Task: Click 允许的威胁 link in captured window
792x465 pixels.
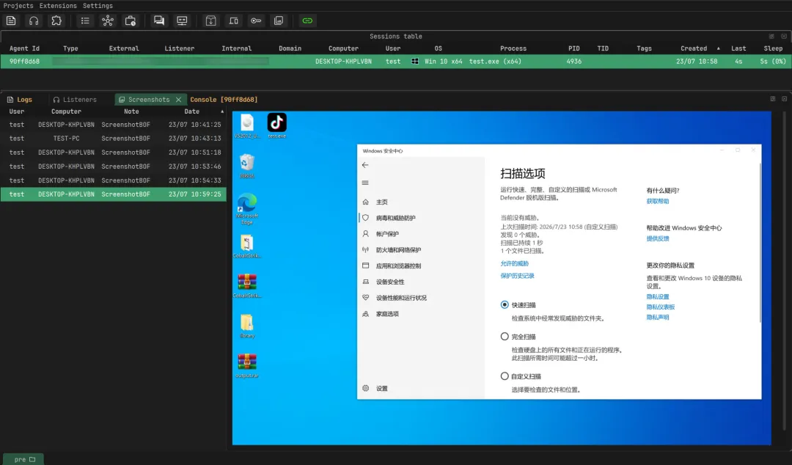Action: click(514, 264)
